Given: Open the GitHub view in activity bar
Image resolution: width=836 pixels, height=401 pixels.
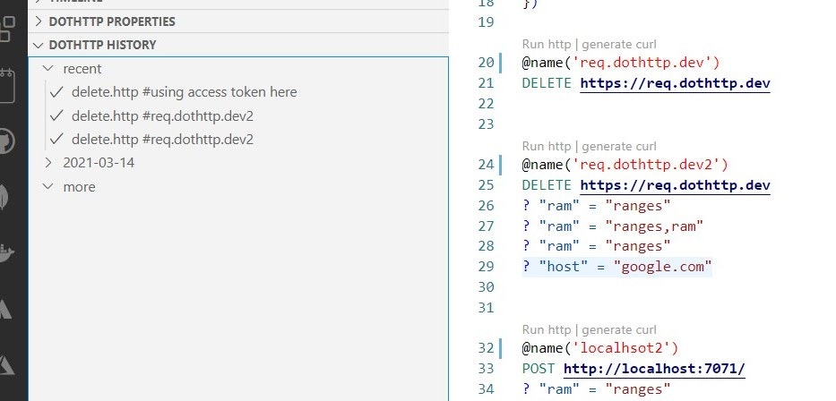Looking at the screenshot, I should pos(5,141).
